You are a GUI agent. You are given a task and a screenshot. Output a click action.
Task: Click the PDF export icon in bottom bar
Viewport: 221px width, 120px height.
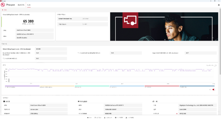point(116,118)
